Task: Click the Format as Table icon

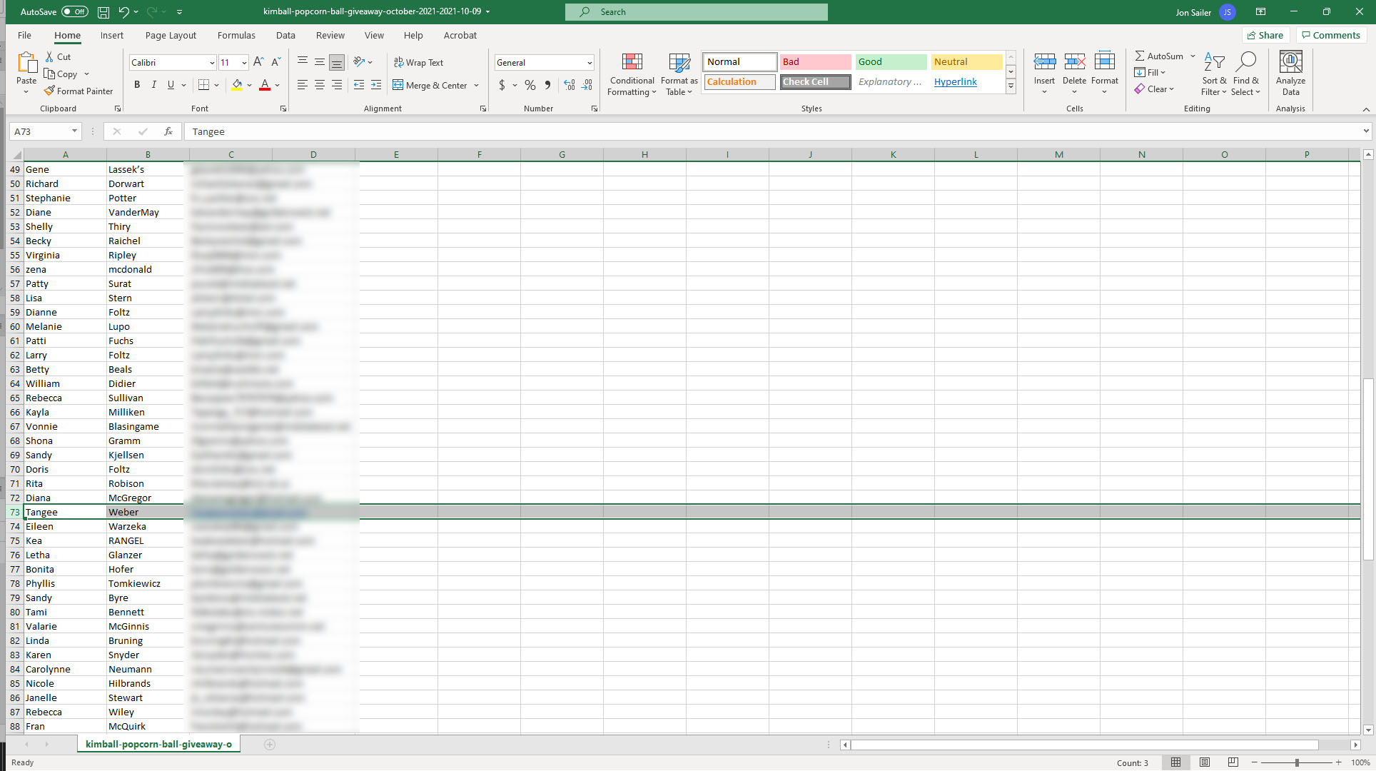Action: pyautogui.click(x=679, y=62)
